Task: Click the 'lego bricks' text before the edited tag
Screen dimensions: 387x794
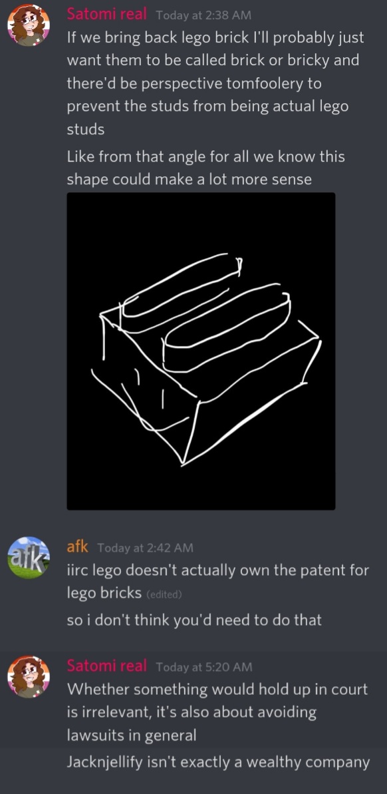Action: coord(104,594)
